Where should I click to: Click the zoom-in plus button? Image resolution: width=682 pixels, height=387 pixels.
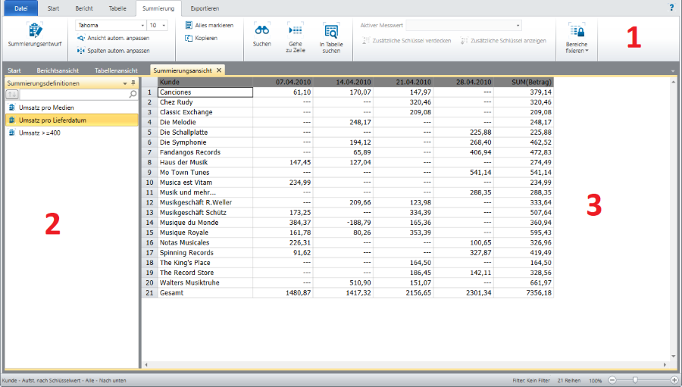tap(674, 379)
